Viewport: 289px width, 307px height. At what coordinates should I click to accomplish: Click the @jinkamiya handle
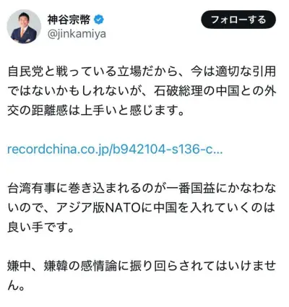point(77,34)
